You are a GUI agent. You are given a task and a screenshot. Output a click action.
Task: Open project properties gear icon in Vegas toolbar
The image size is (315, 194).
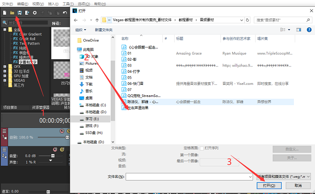(x=35, y=13)
